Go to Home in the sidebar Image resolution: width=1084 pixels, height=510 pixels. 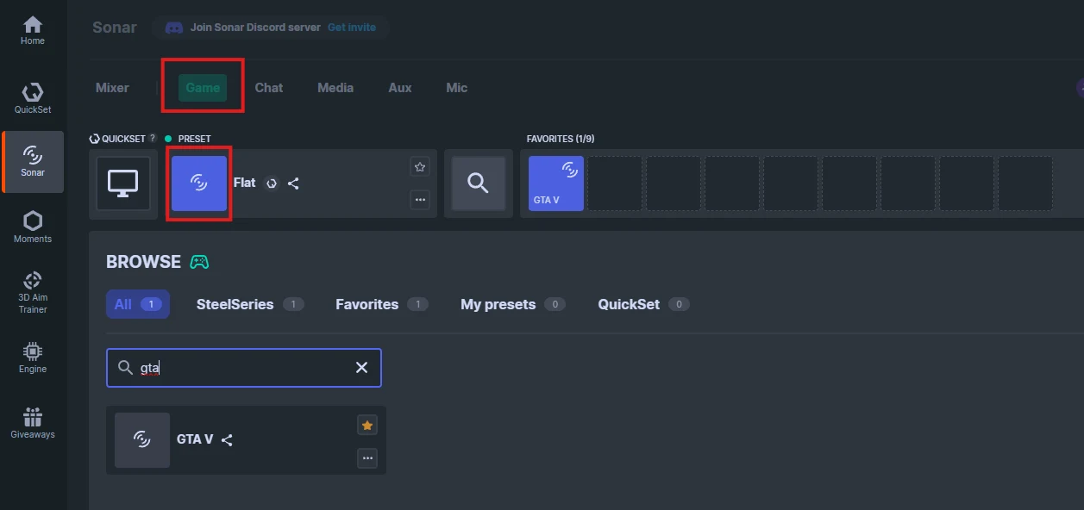(33, 30)
